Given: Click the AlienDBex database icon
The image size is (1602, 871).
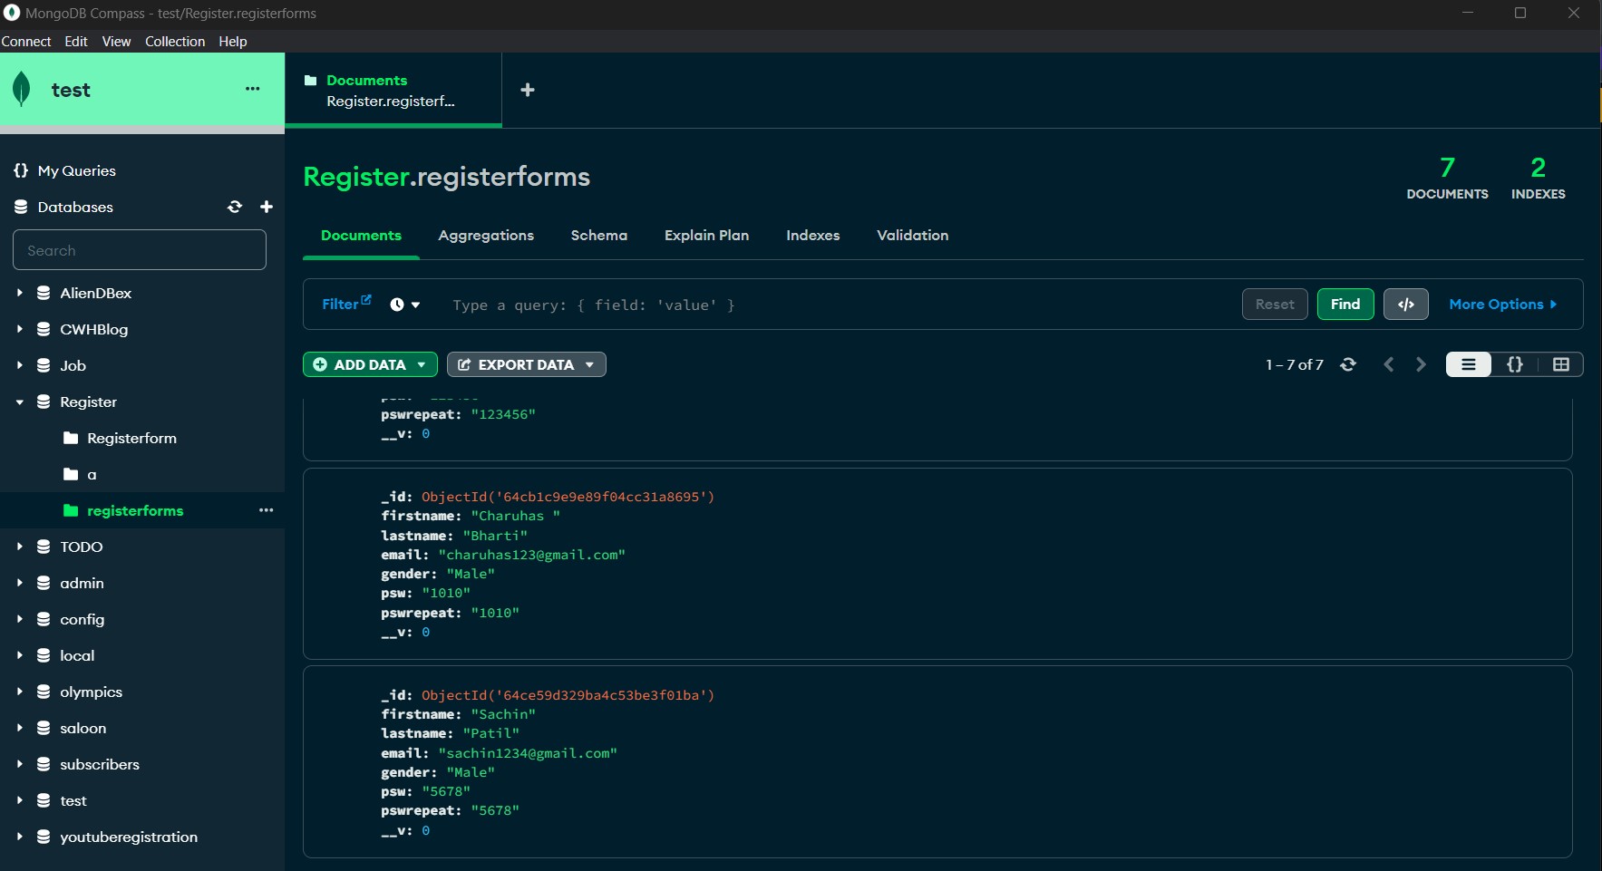Looking at the screenshot, I should coord(44,293).
